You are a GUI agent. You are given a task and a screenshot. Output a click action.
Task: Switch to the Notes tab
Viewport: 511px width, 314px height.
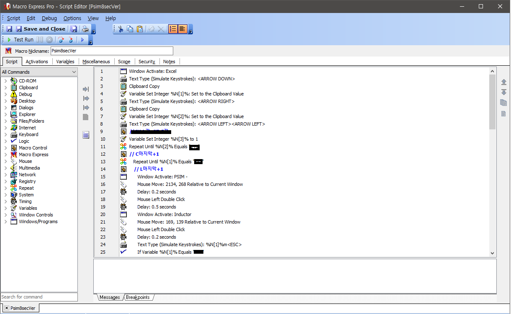pos(169,62)
